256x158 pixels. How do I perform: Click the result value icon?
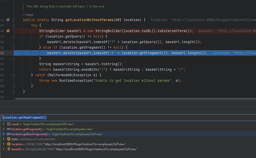coord(9,124)
